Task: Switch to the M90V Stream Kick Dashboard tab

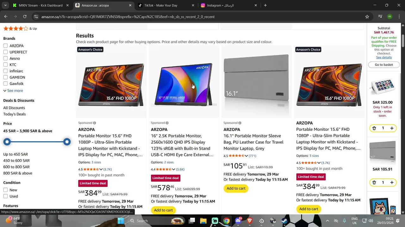Action: click(x=40, y=5)
